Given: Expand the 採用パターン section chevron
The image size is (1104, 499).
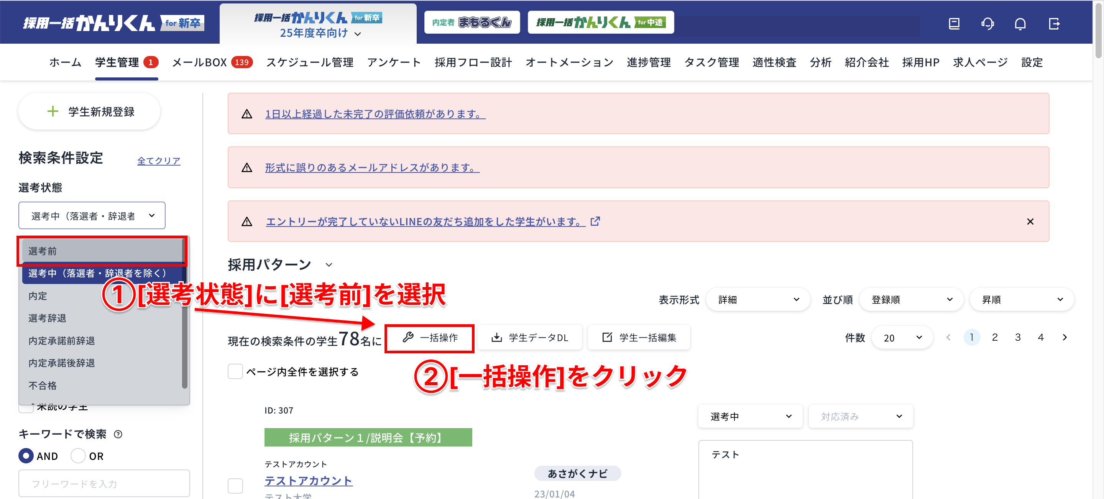Looking at the screenshot, I should click(x=329, y=265).
